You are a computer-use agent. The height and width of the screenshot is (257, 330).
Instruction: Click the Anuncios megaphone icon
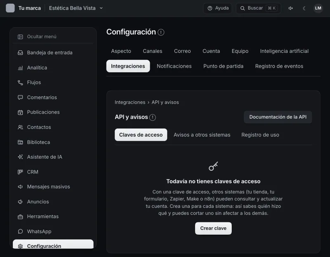(20, 202)
